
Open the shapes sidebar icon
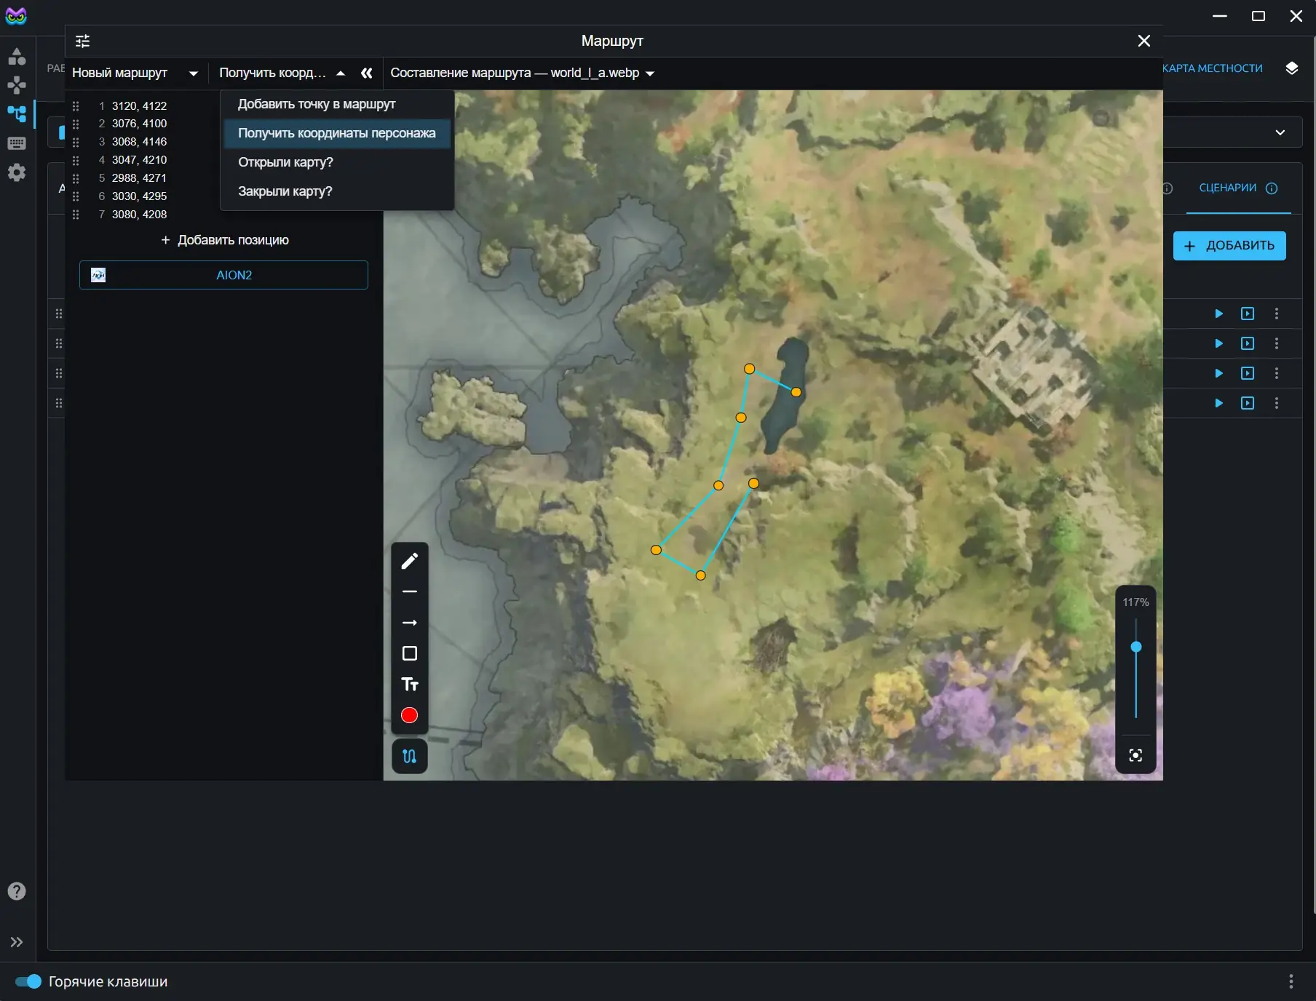(x=17, y=56)
